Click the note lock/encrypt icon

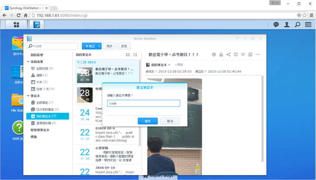(221, 55)
